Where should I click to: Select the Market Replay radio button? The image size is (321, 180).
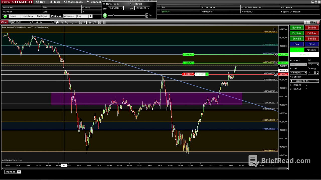point(104,3)
